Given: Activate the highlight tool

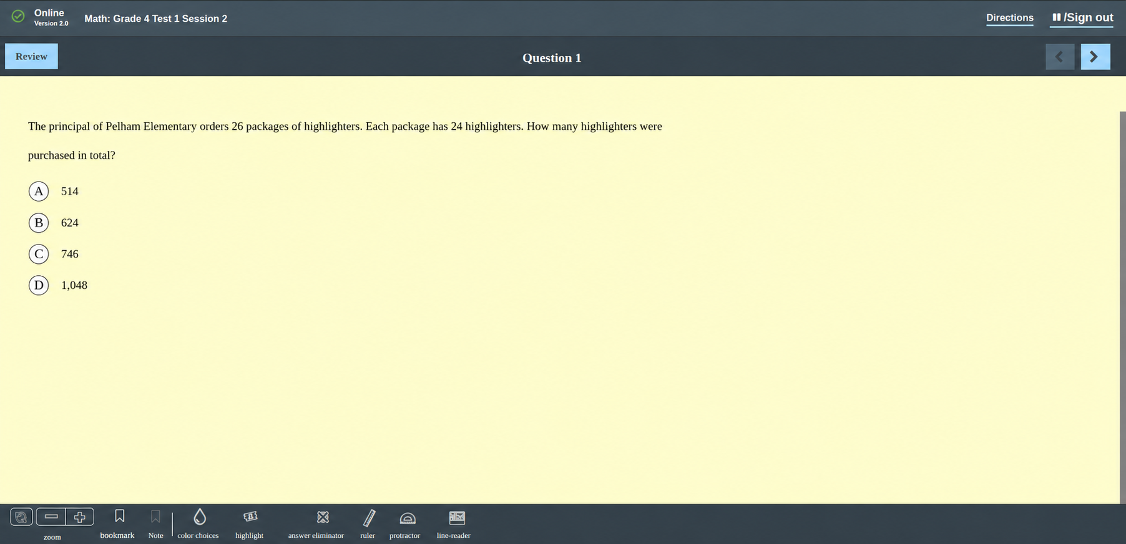Looking at the screenshot, I should [x=250, y=523].
